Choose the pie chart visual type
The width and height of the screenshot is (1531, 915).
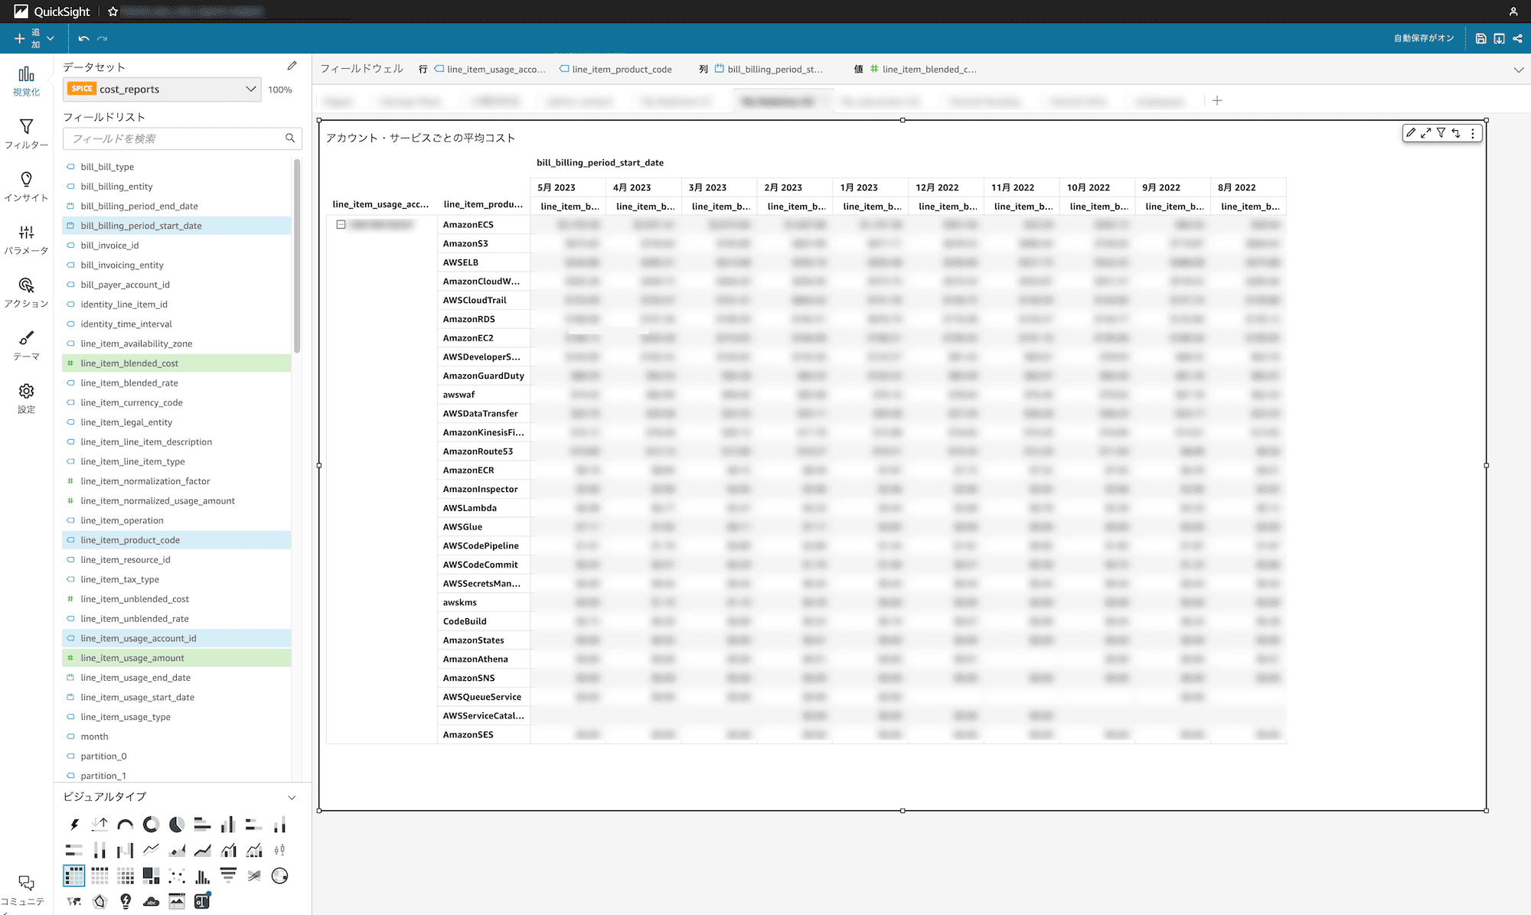(177, 824)
